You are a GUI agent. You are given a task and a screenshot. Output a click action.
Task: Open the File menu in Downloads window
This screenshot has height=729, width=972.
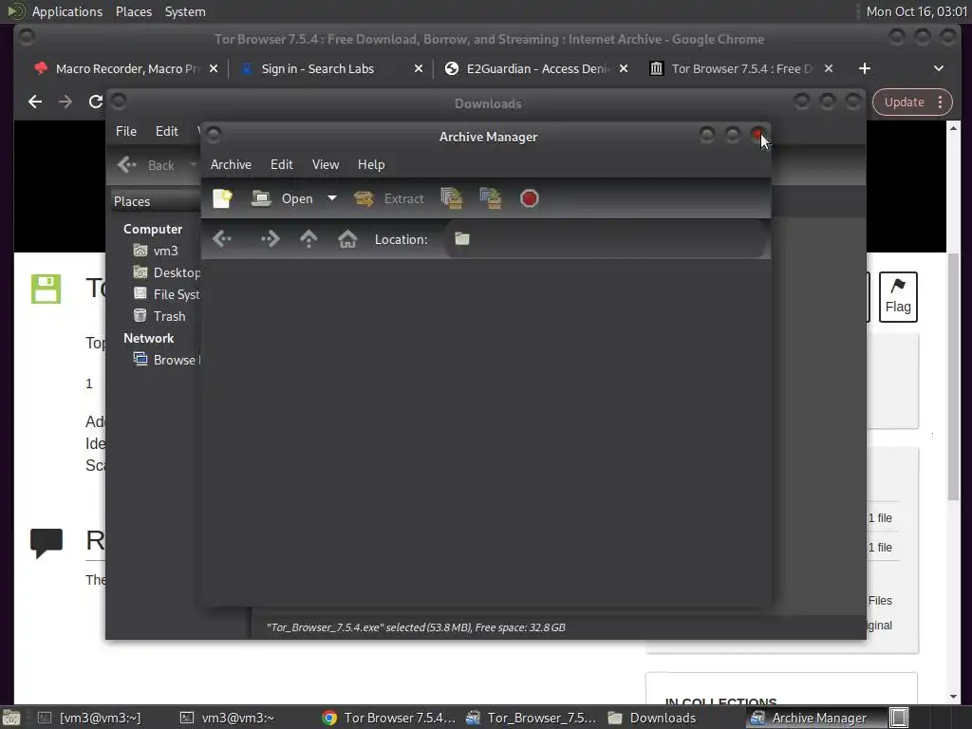point(126,131)
